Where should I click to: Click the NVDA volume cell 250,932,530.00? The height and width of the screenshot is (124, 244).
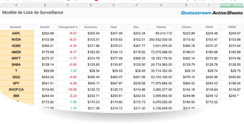click(161, 40)
